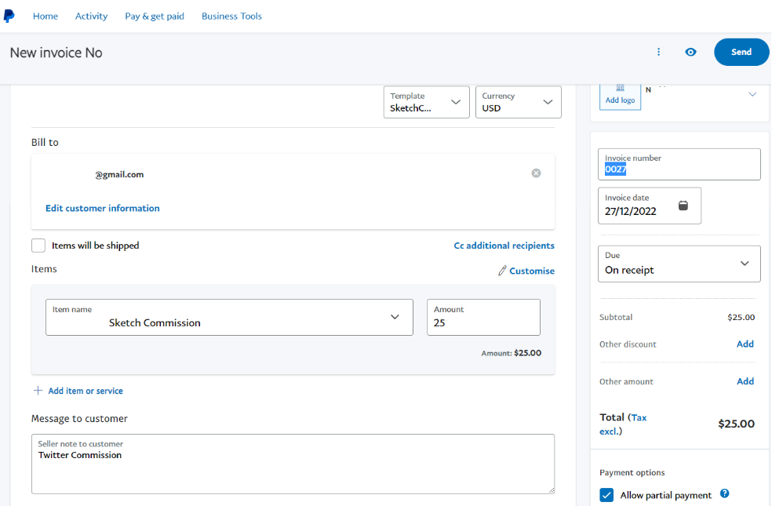
Task: Go to the Home menu
Action: coord(46,16)
